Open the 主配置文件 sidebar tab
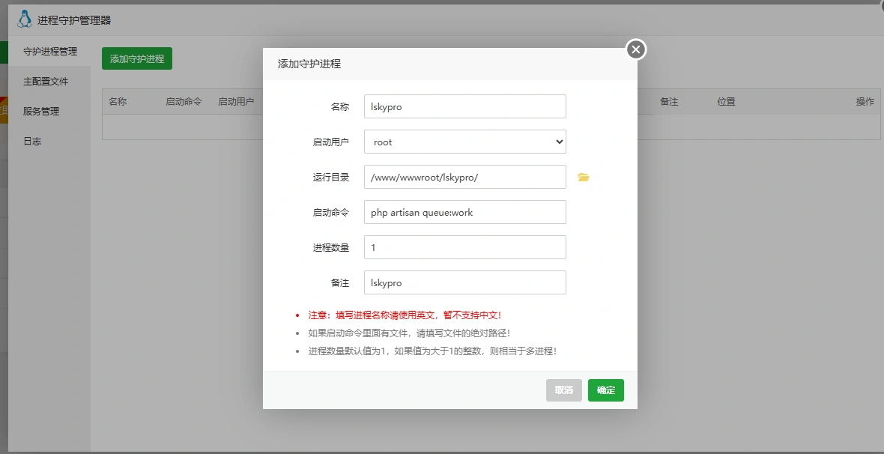The image size is (884, 454). 49,81
